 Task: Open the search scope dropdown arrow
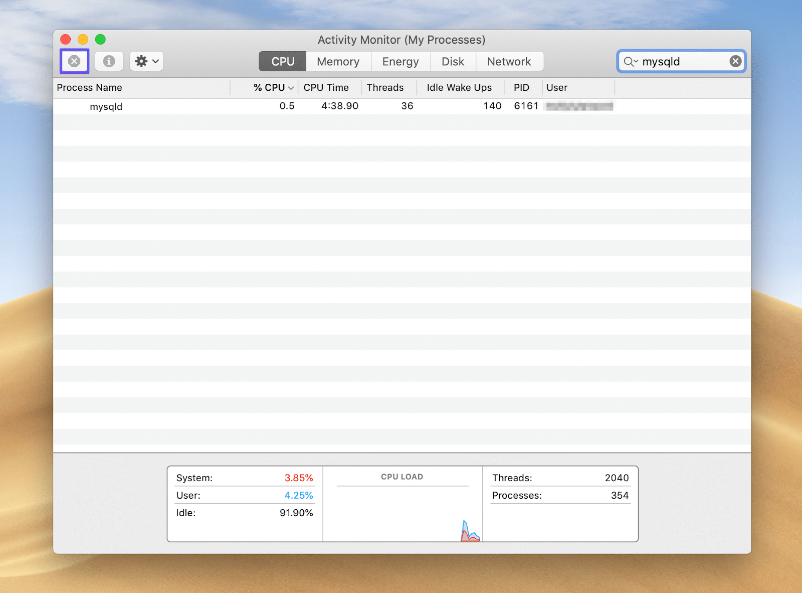(x=636, y=62)
